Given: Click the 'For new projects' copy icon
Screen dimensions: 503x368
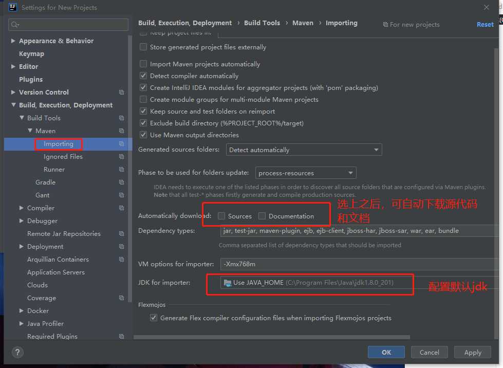Looking at the screenshot, I should (385, 24).
